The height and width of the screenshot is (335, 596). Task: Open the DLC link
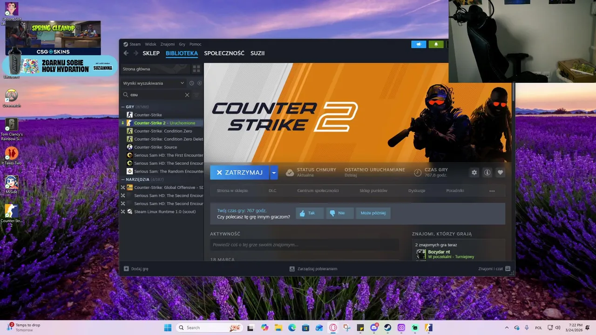272,191
